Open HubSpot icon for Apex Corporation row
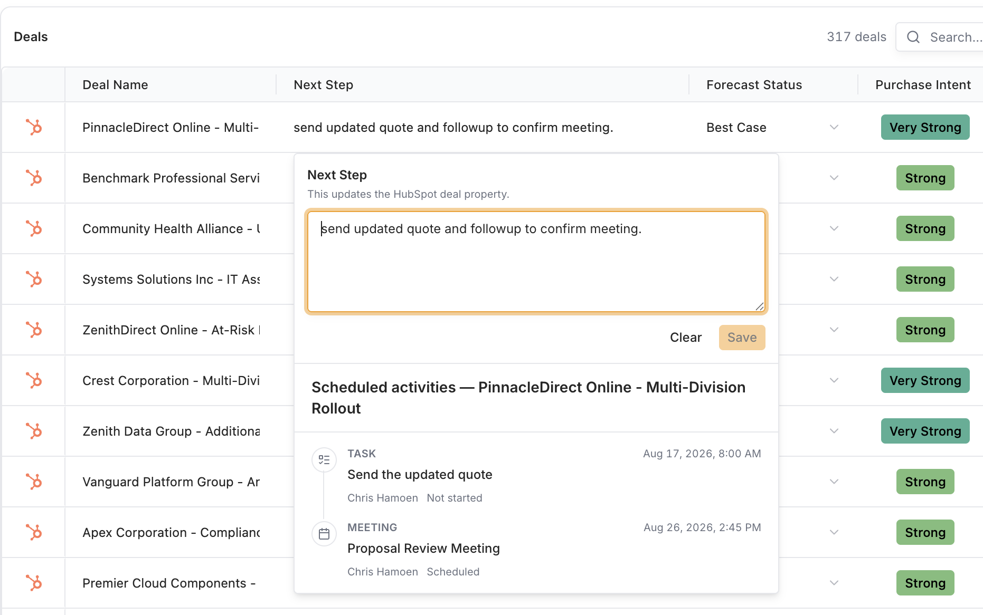This screenshot has width=983, height=615. 34,532
